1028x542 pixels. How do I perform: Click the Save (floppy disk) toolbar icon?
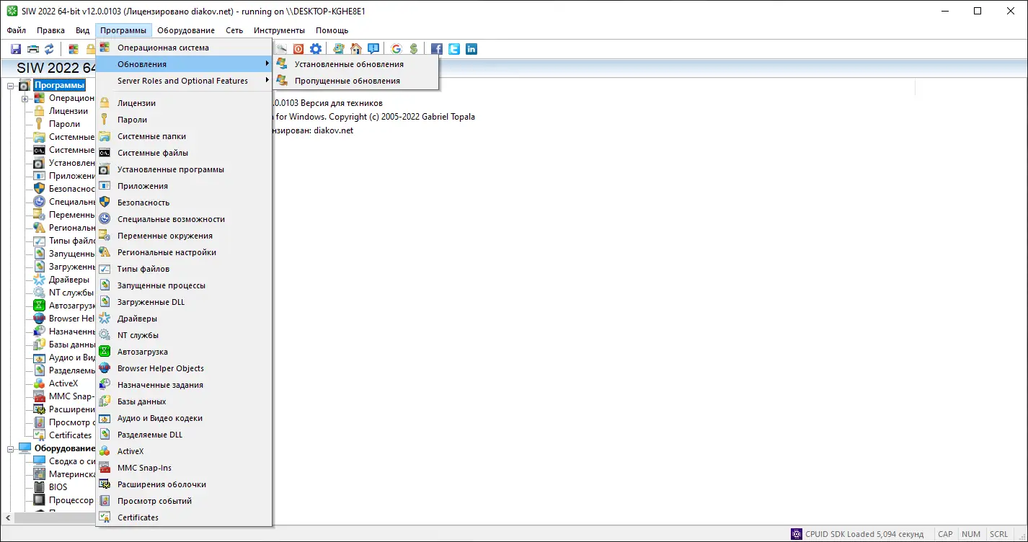(x=16, y=49)
